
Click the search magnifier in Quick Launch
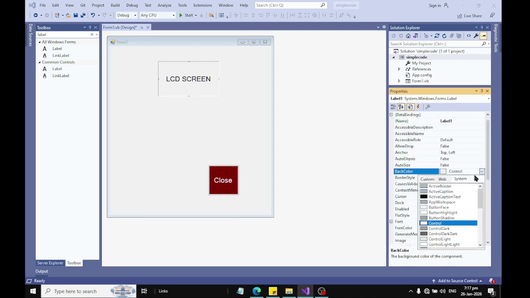click(323, 5)
